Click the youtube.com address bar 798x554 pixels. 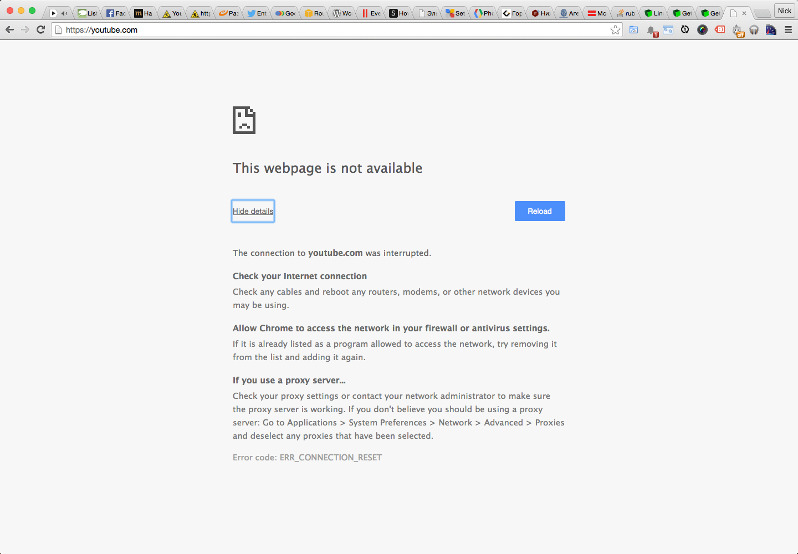click(337, 30)
